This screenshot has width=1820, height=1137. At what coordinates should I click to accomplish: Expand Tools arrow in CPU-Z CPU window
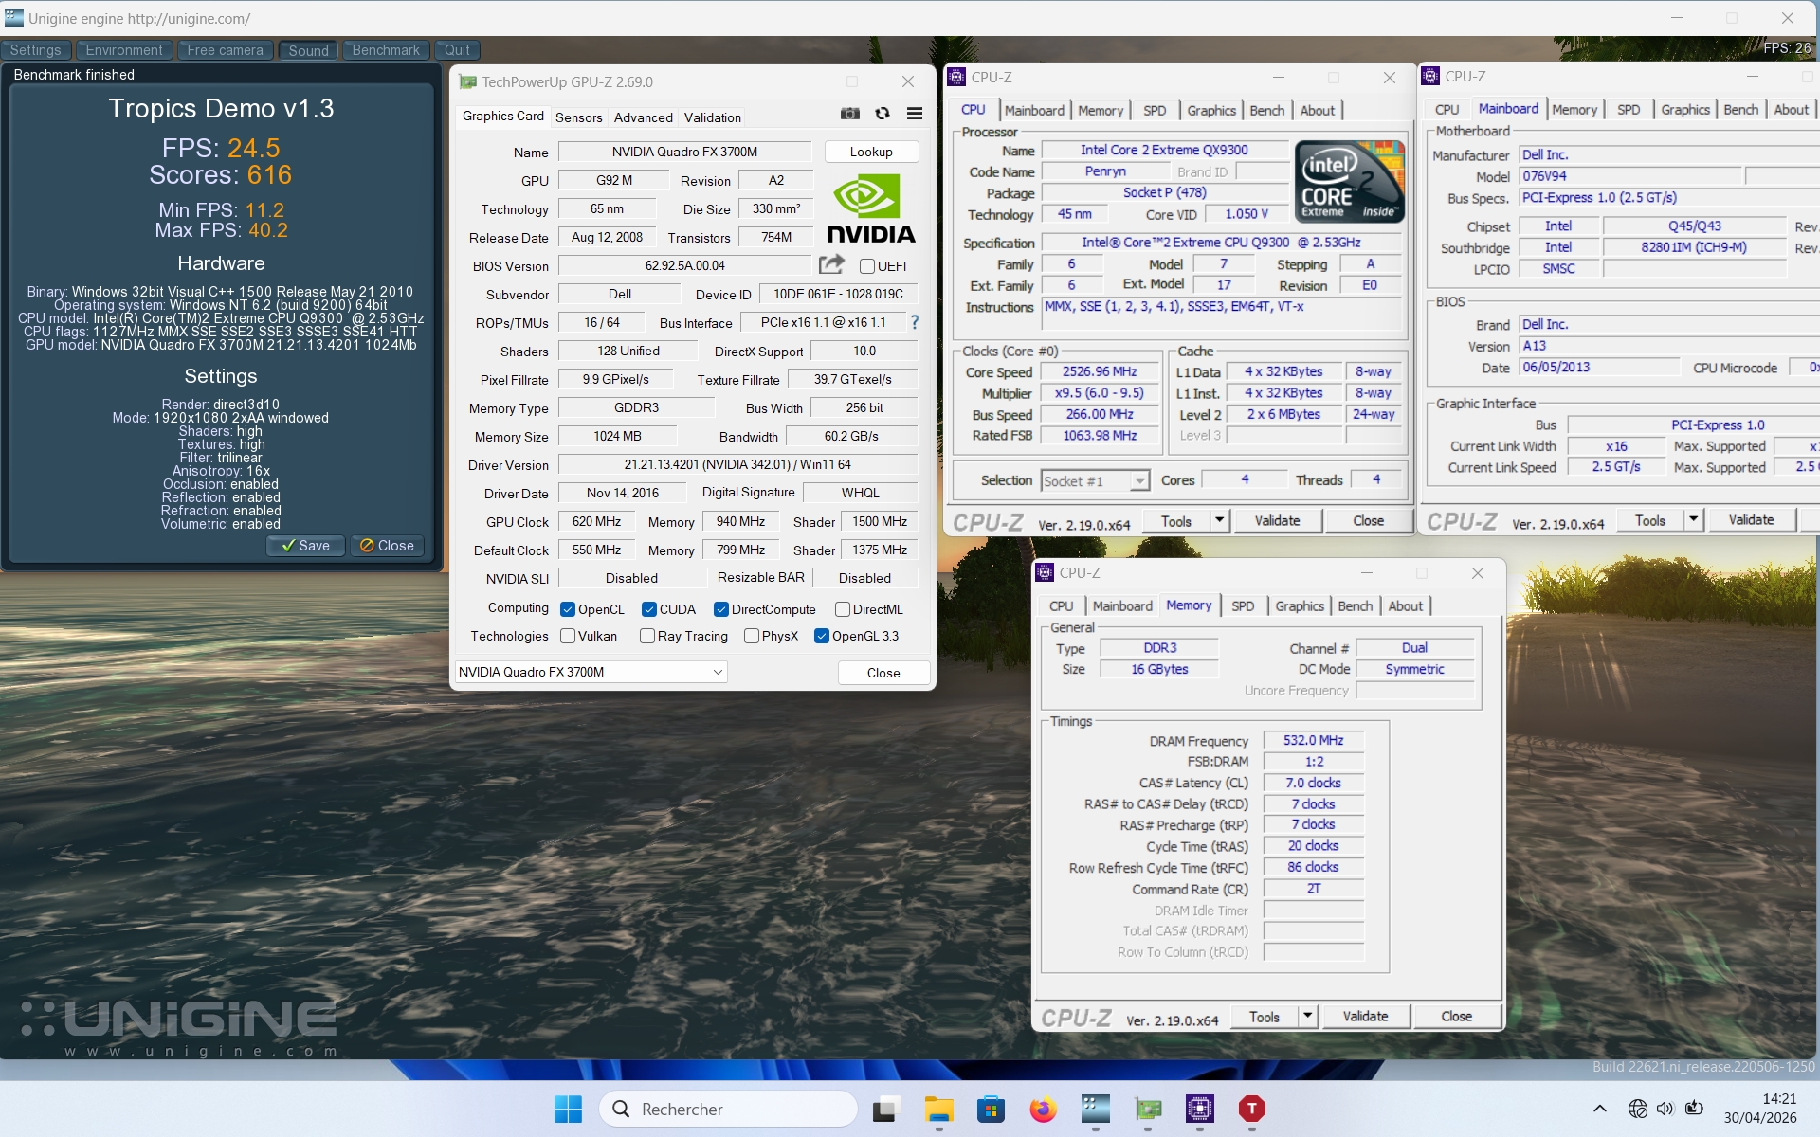click(1220, 520)
